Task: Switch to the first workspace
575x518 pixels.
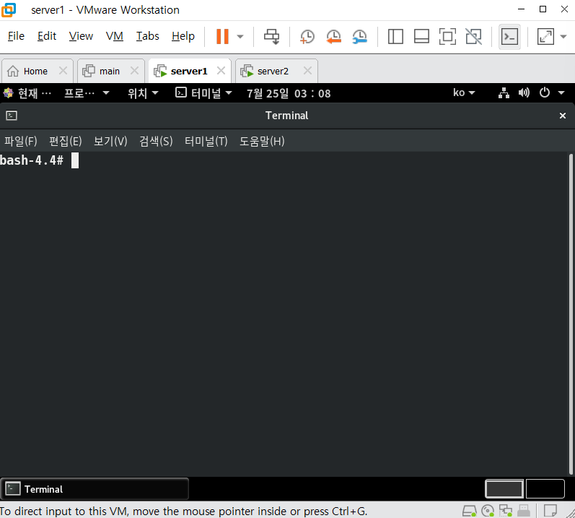Action: click(x=504, y=489)
